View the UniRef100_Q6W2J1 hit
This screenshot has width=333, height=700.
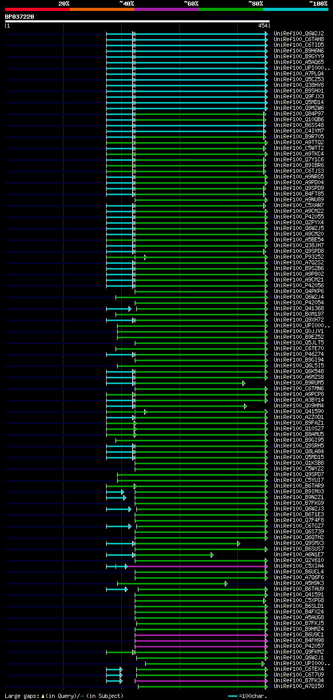(299, 657)
